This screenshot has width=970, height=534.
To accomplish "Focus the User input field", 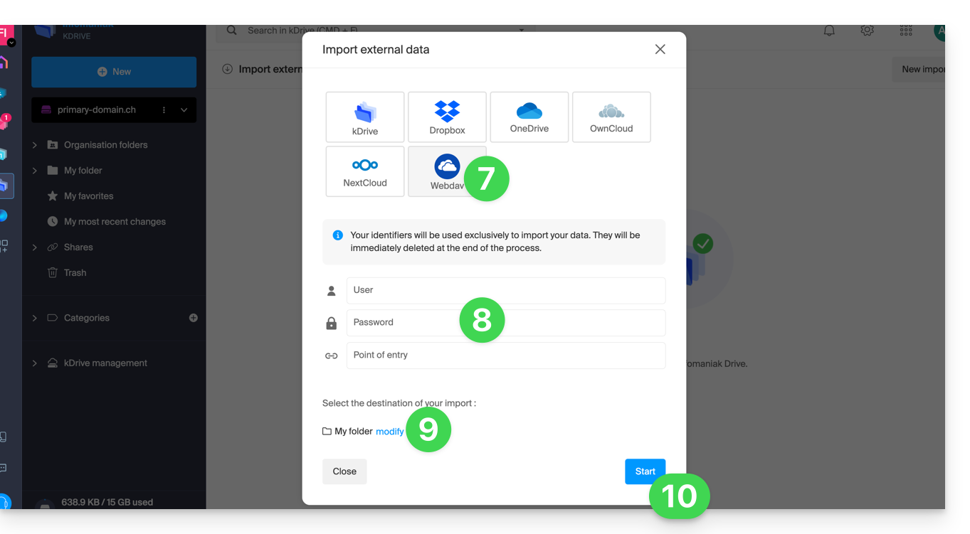I will tap(505, 290).
